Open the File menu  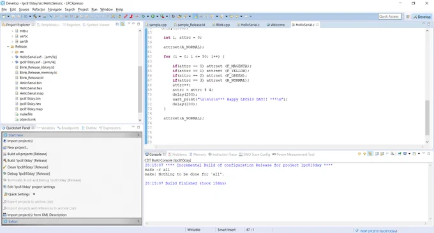pyautogui.click(x=4, y=10)
